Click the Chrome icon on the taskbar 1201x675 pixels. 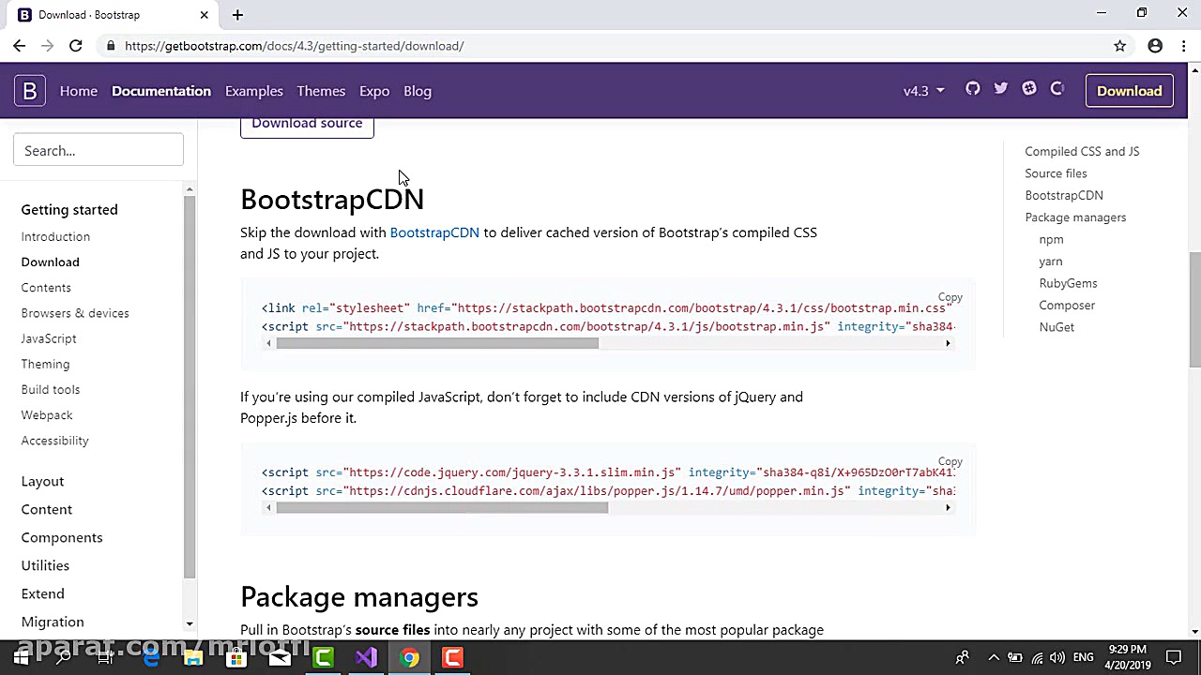click(409, 657)
